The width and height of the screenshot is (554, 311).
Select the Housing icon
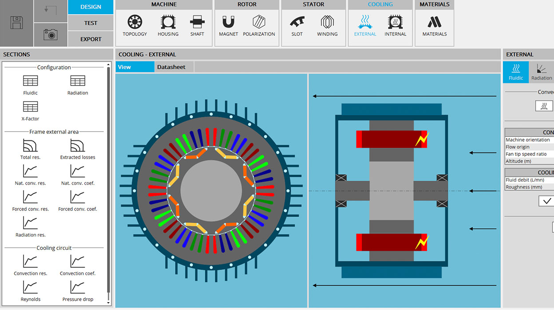[x=168, y=26]
